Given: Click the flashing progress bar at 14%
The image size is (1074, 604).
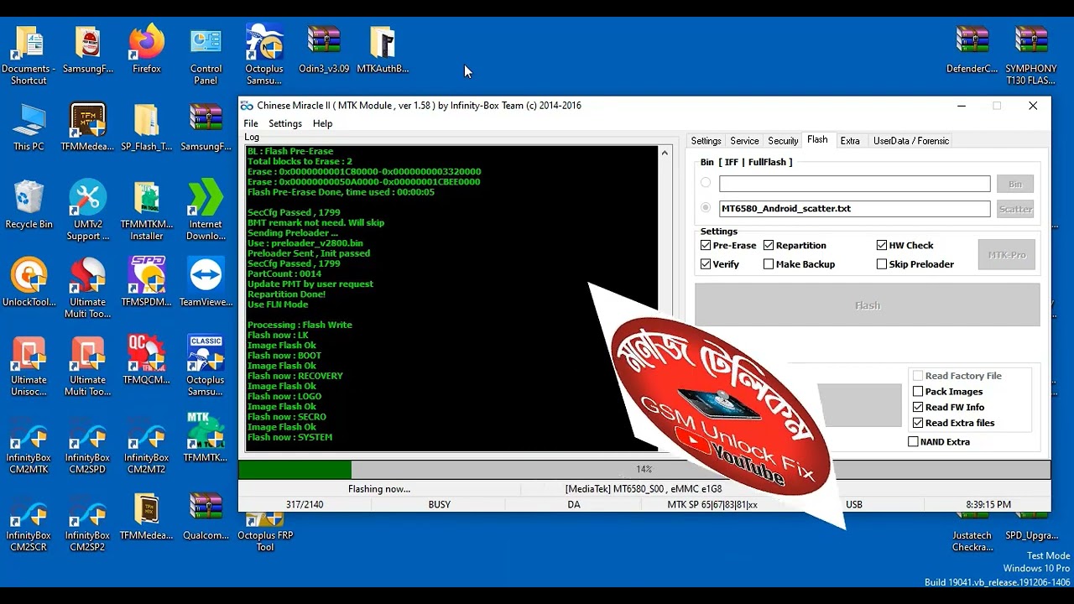Looking at the screenshot, I should point(644,469).
